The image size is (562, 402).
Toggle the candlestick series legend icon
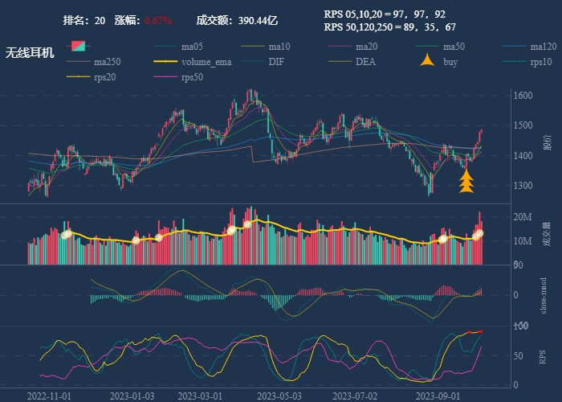tap(78, 46)
